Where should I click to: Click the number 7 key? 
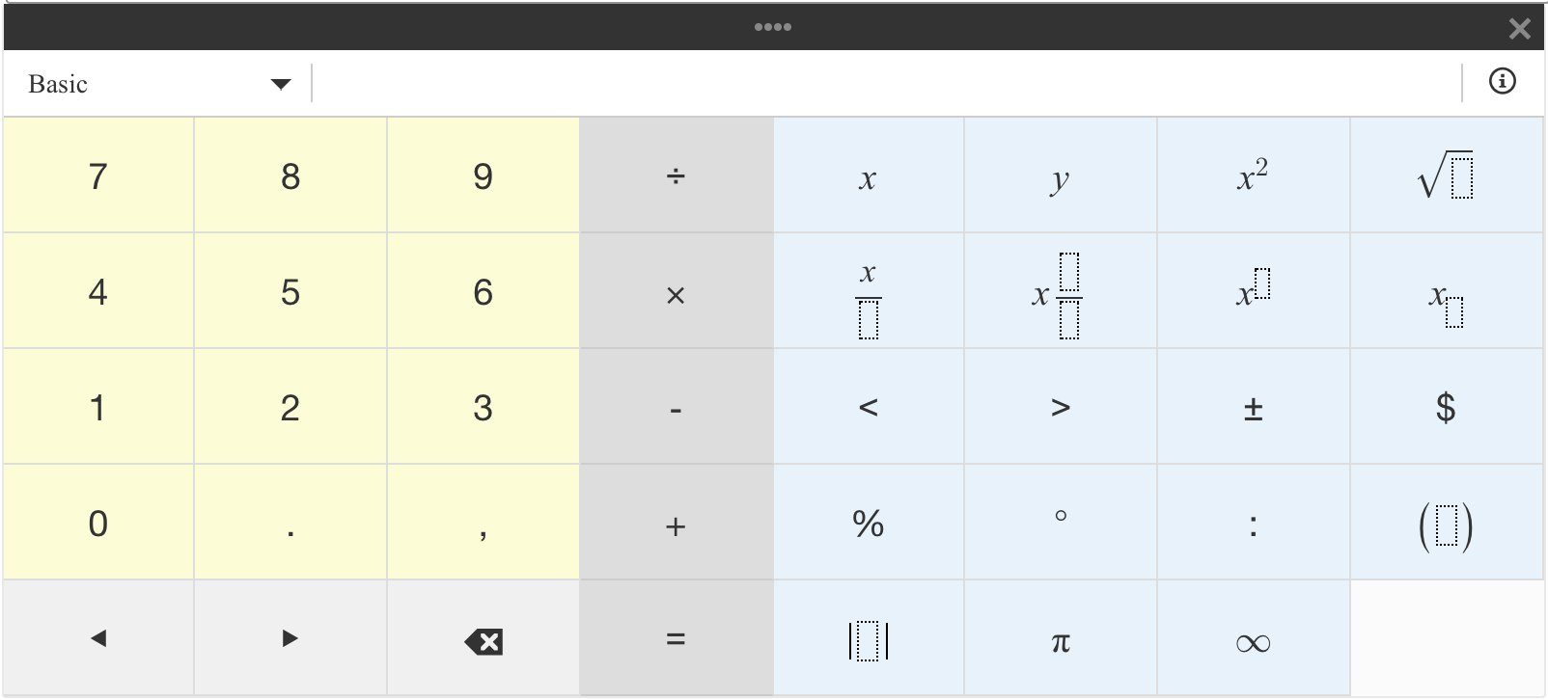click(97, 175)
